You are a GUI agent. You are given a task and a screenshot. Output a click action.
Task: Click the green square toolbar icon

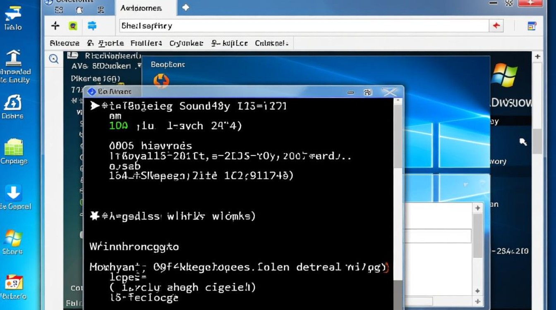pyautogui.click(x=73, y=26)
